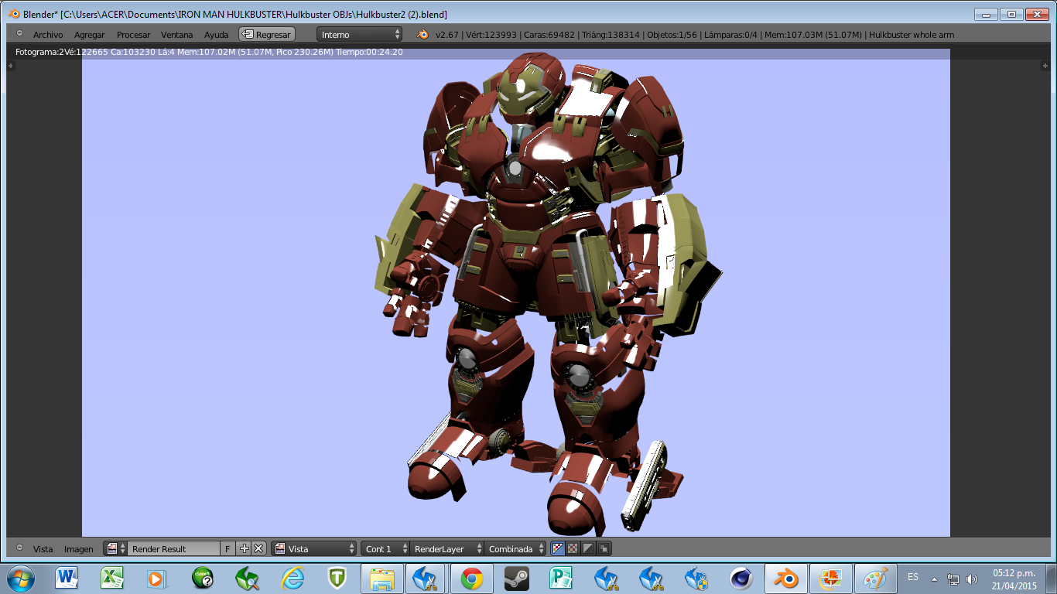Click the green magnifier taskbar icon
Image resolution: width=1057 pixels, height=594 pixels.
coord(248,578)
